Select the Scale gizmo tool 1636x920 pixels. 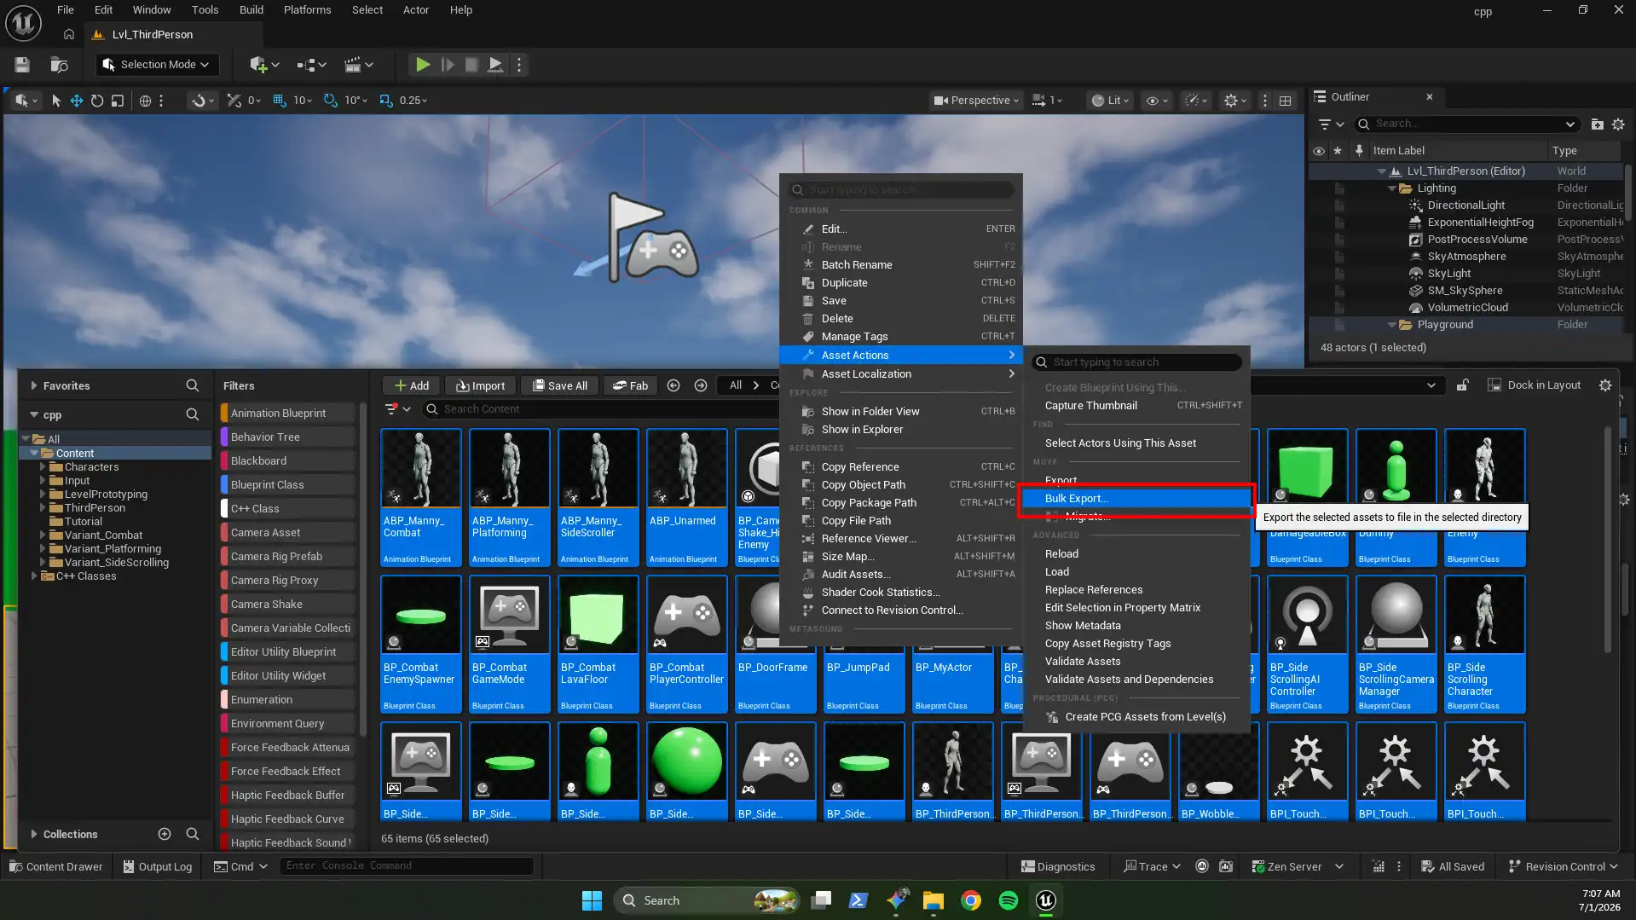pos(118,101)
